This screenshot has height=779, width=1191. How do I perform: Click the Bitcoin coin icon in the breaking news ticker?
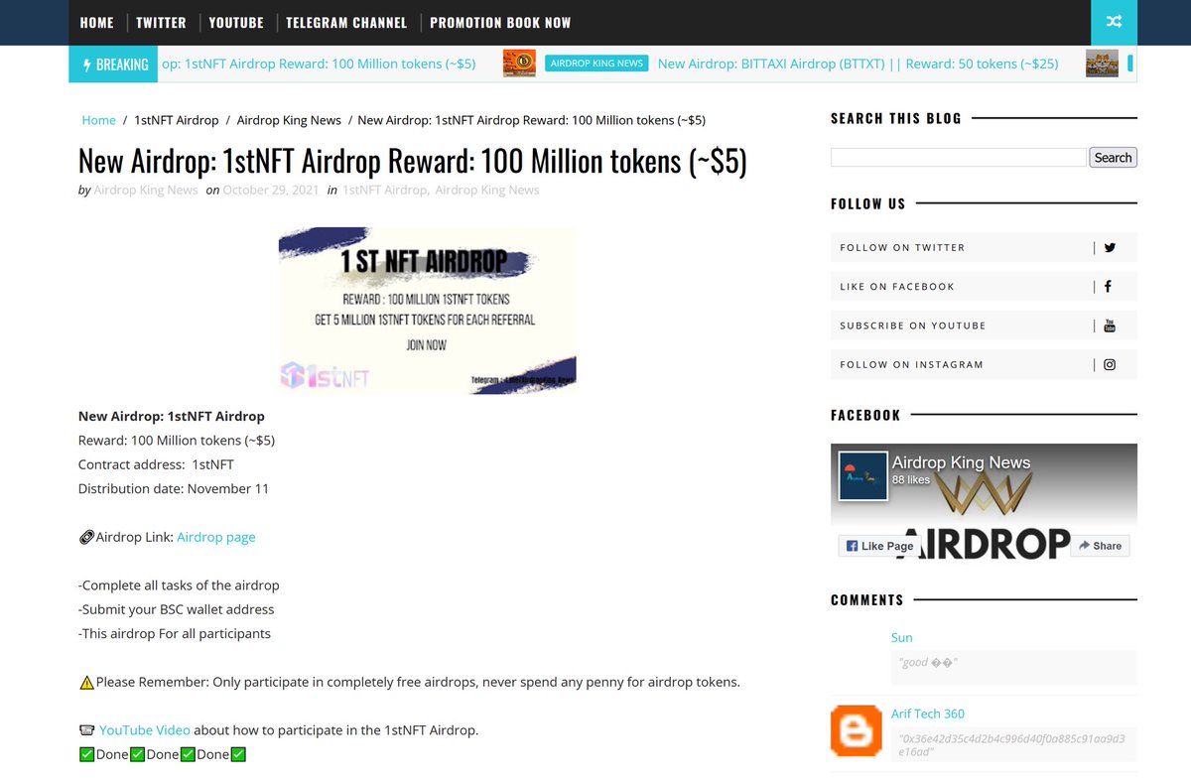[x=519, y=63]
